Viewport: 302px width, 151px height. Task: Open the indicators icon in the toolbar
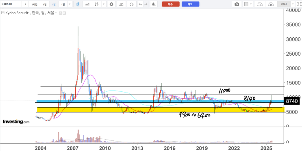pyautogui.click(x=122, y=4)
